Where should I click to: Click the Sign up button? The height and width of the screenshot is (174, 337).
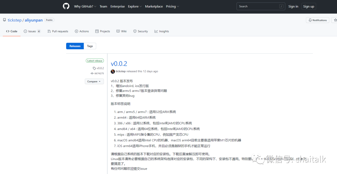click(x=309, y=7)
